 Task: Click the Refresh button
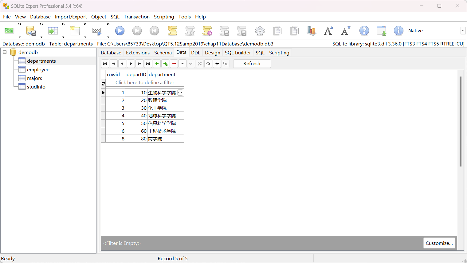click(x=252, y=63)
